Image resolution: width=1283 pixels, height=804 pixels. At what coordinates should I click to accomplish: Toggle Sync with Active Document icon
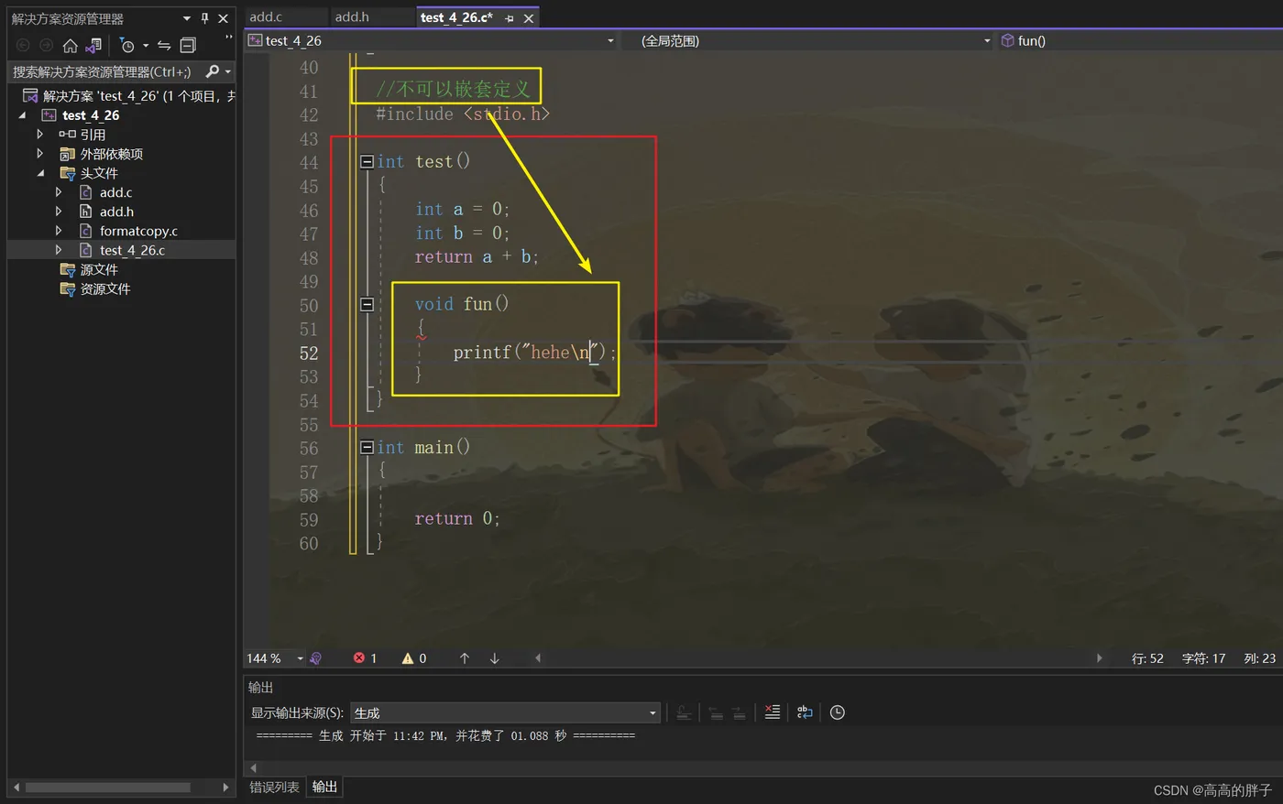164,45
